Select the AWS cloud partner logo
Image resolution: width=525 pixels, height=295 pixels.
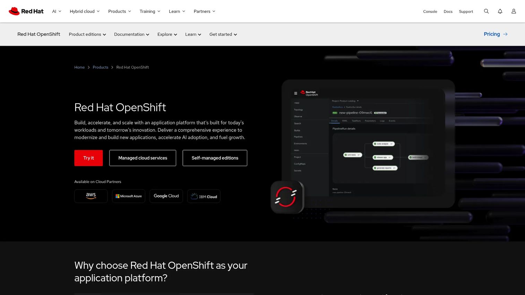pos(91,196)
